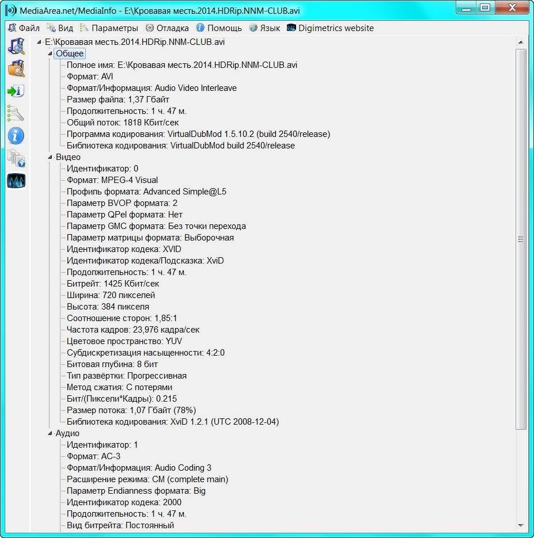Select 'Битрейт: 1425 Кбит/сек' row
This screenshot has width=534, height=538.
click(x=113, y=284)
